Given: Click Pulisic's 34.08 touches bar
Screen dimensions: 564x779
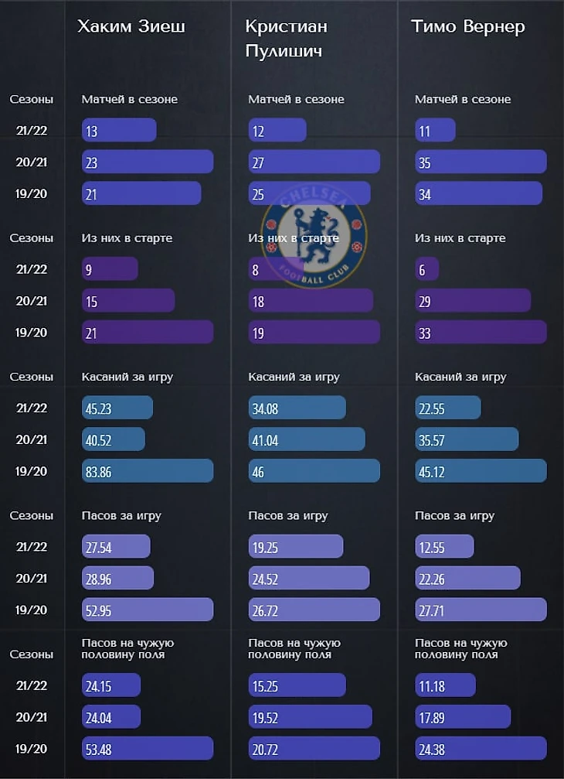Looking at the screenshot, I should 297,408.
